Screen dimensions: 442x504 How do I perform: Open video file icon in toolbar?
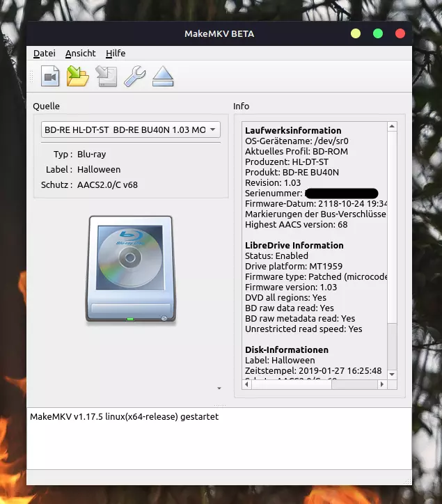50,76
